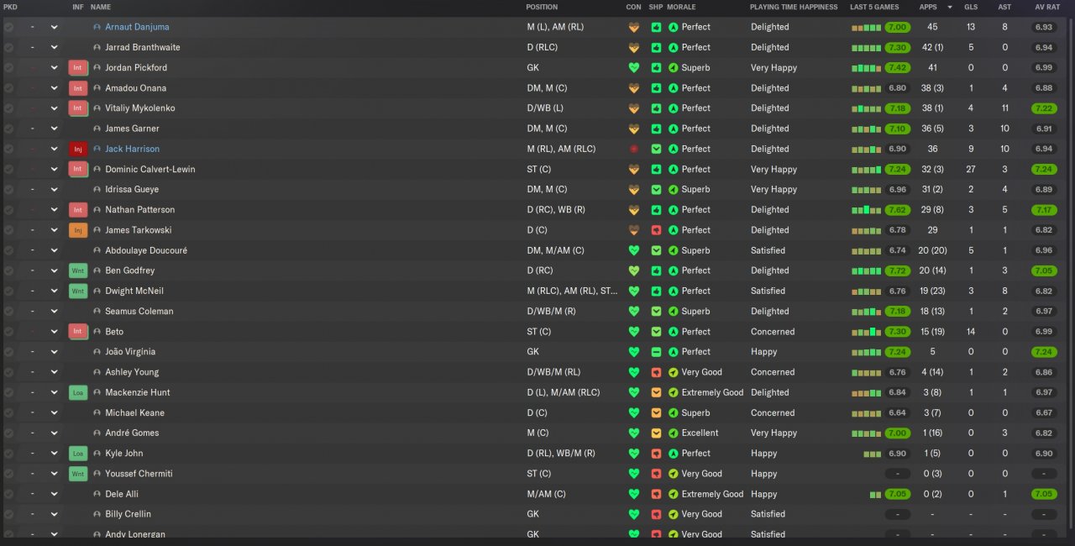Image resolution: width=1075 pixels, height=546 pixels.
Task: Tick the selection circle for Nathan Patterson
Action: pos(8,209)
